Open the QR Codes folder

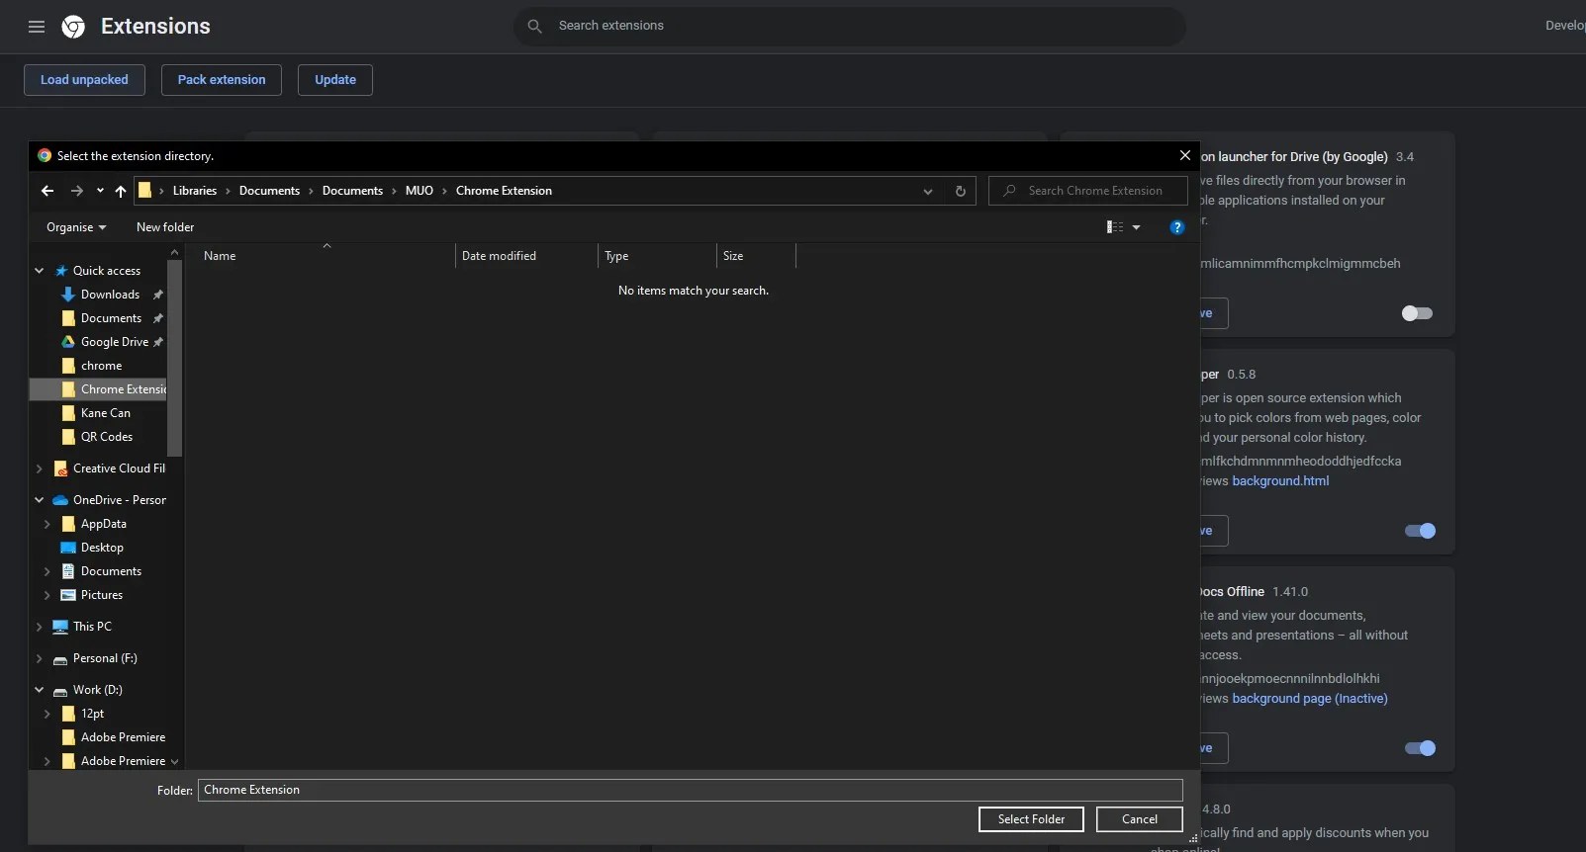[106, 437]
